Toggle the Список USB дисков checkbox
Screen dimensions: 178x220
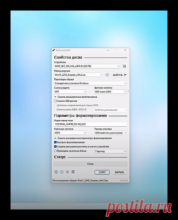55,101
